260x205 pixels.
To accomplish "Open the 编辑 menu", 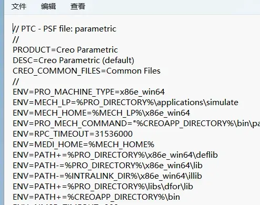I will (x=48, y=6).
